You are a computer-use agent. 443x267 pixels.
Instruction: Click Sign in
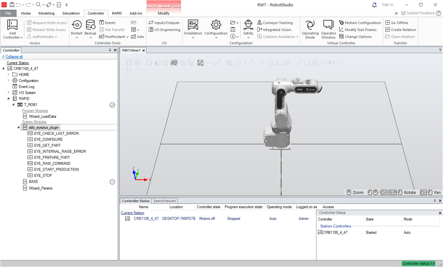388,4
